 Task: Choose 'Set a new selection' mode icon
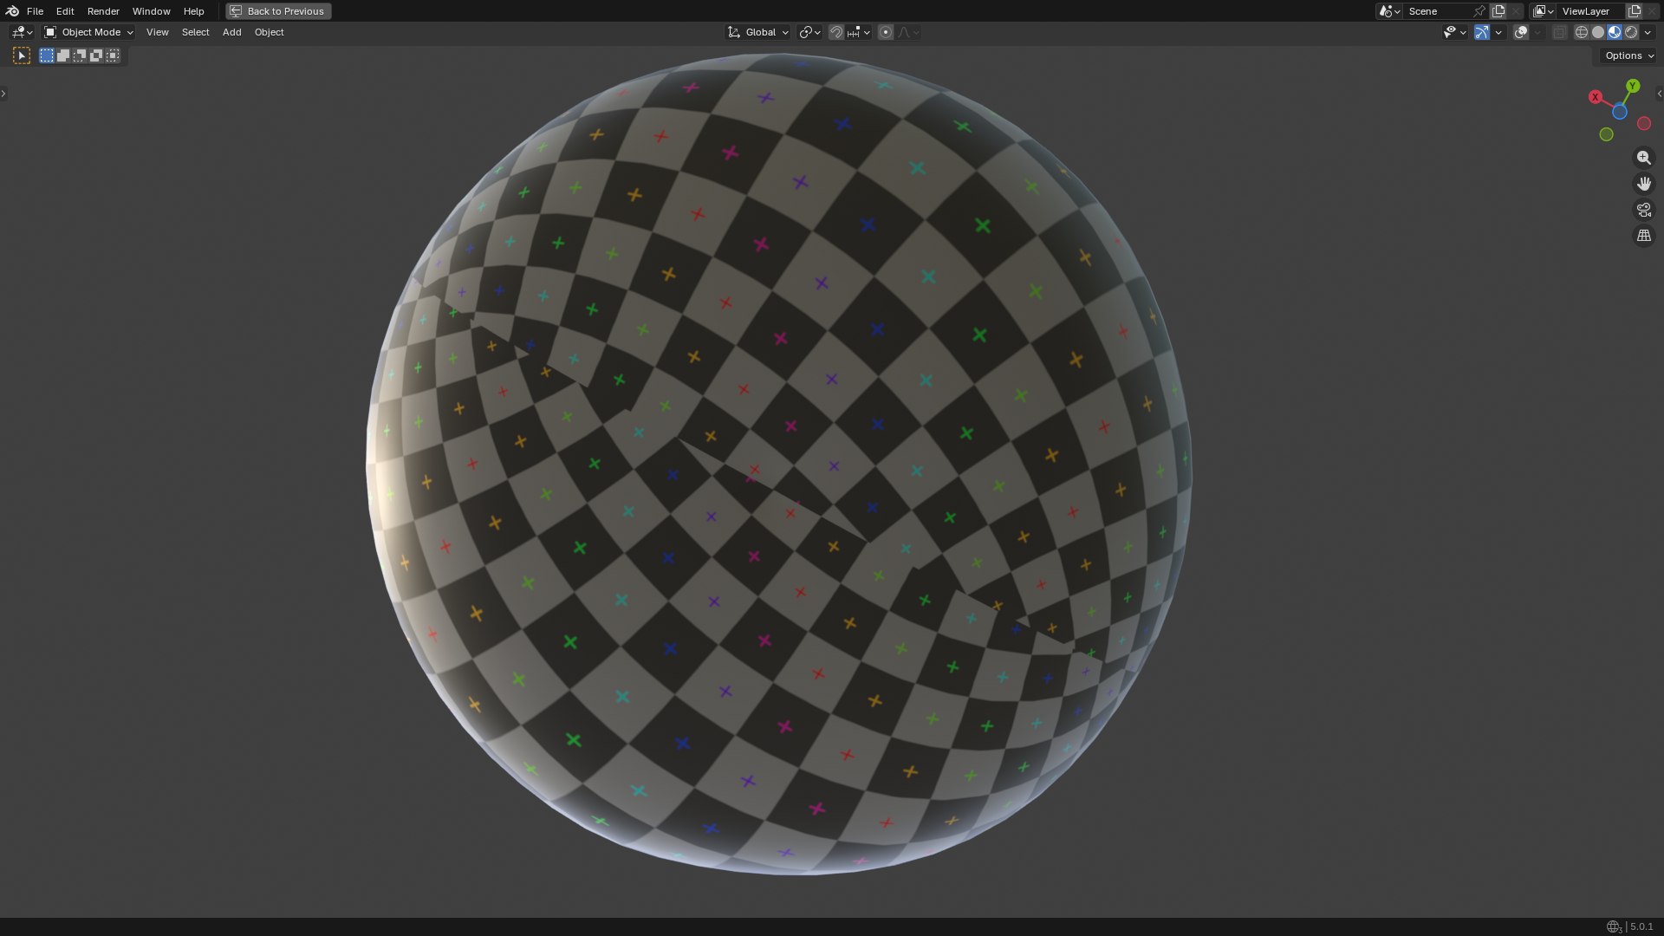pos(47,55)
